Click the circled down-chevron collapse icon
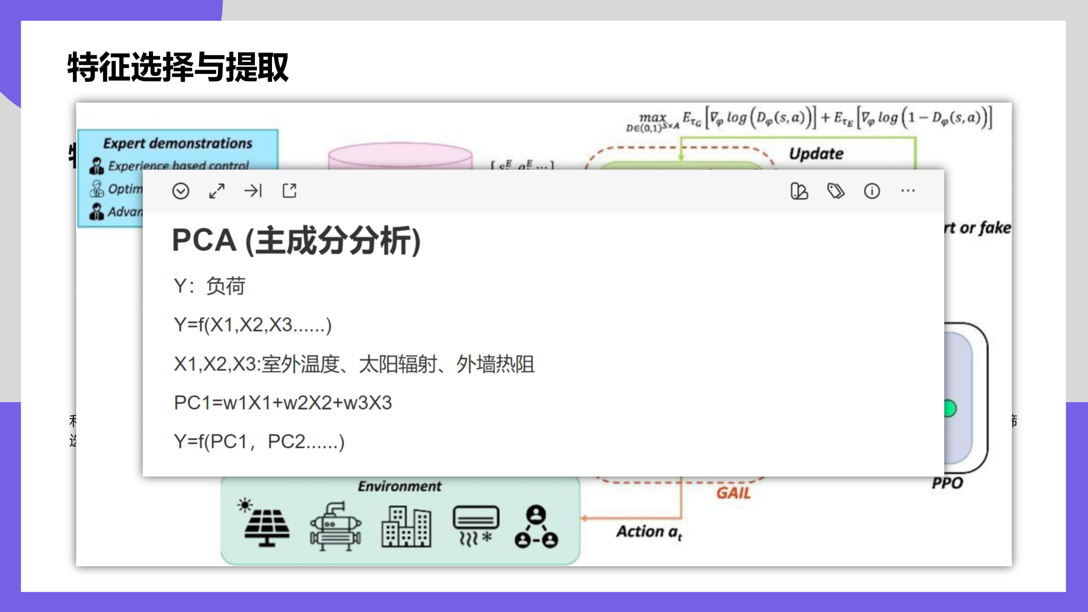 [181, 191]
